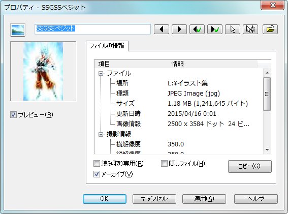Toggle the プレビュー(R) checkbox
Screen dimensions: 288x214
coord(13,115)
